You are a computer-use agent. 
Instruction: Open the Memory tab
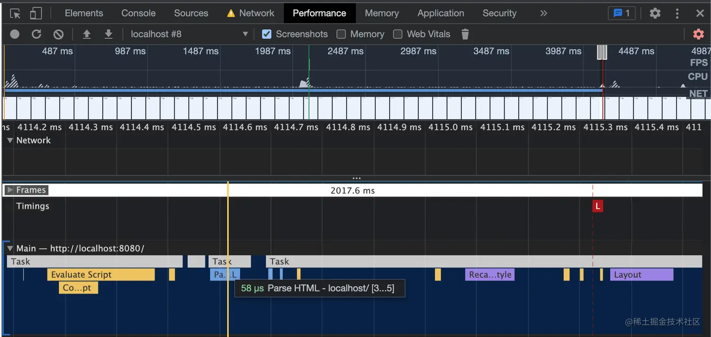pos(382,13)
